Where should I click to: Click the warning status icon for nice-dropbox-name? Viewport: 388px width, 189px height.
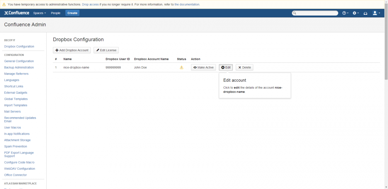[x=181, y=68]
